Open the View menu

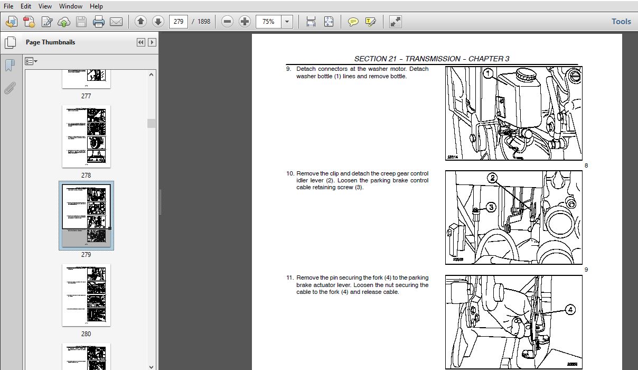click(45, 6)
